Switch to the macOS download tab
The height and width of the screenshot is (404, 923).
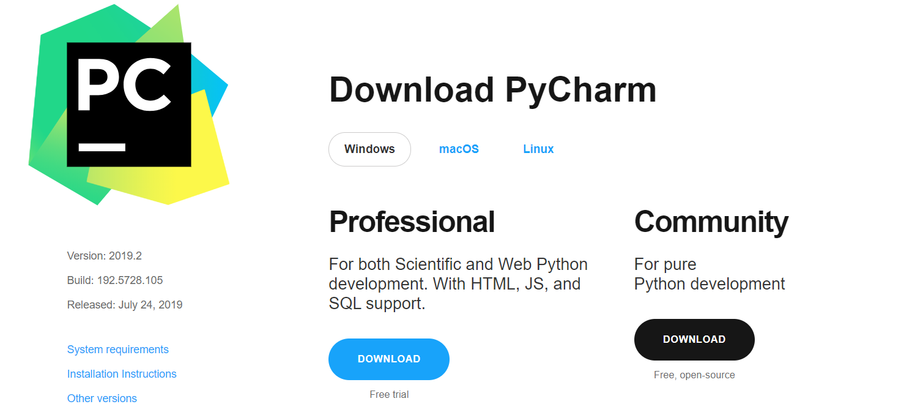tap(459, 149)
